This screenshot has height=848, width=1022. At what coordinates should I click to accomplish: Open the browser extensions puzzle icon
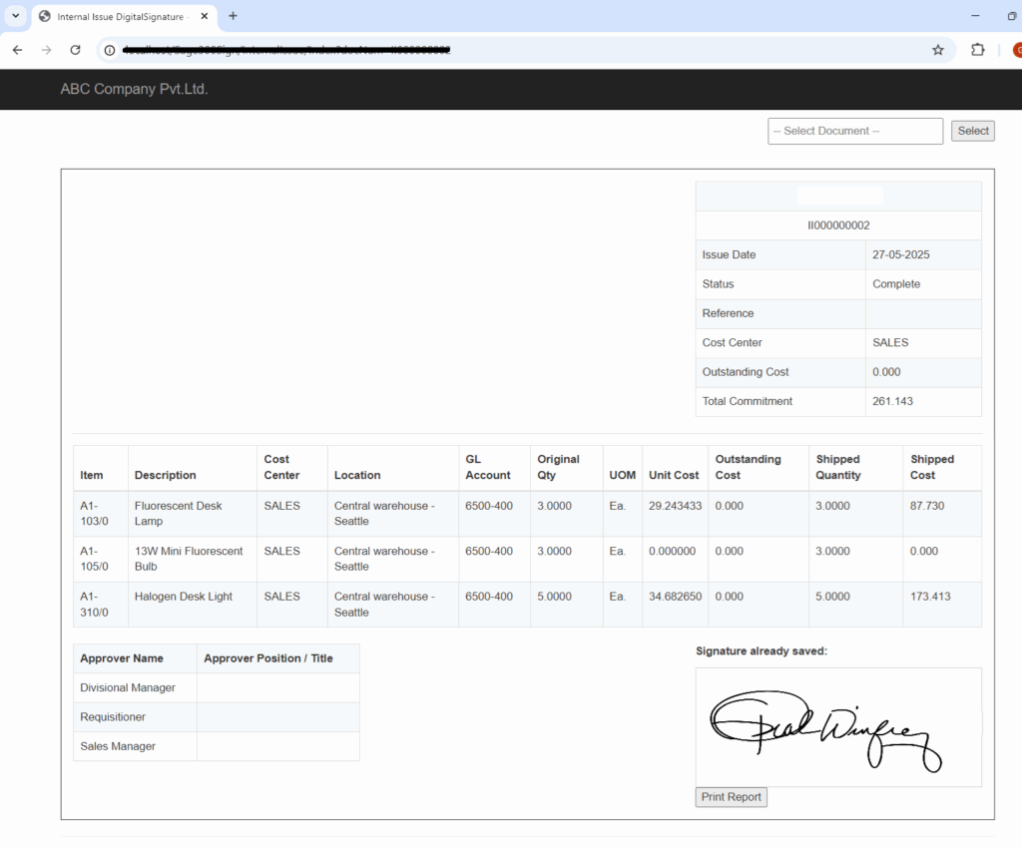coord(978,50)
